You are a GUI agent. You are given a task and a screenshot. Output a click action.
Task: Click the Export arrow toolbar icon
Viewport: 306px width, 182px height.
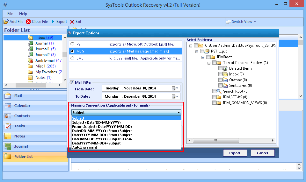[53, 22]
